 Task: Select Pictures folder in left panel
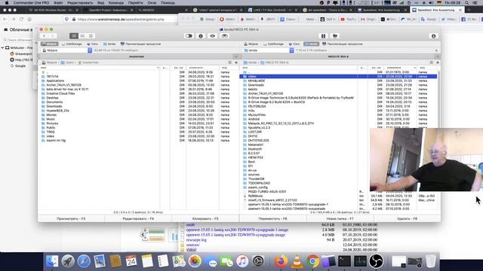(x=52, y=123)
